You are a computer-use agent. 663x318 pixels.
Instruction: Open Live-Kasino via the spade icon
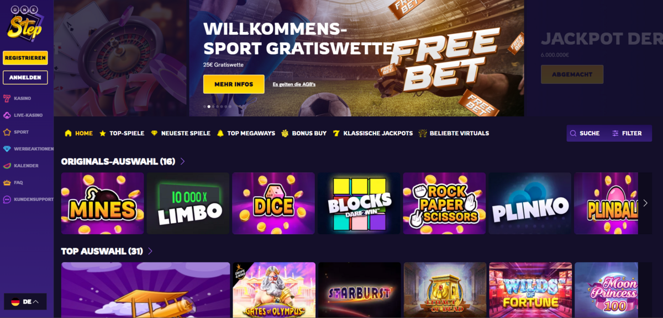7,115
